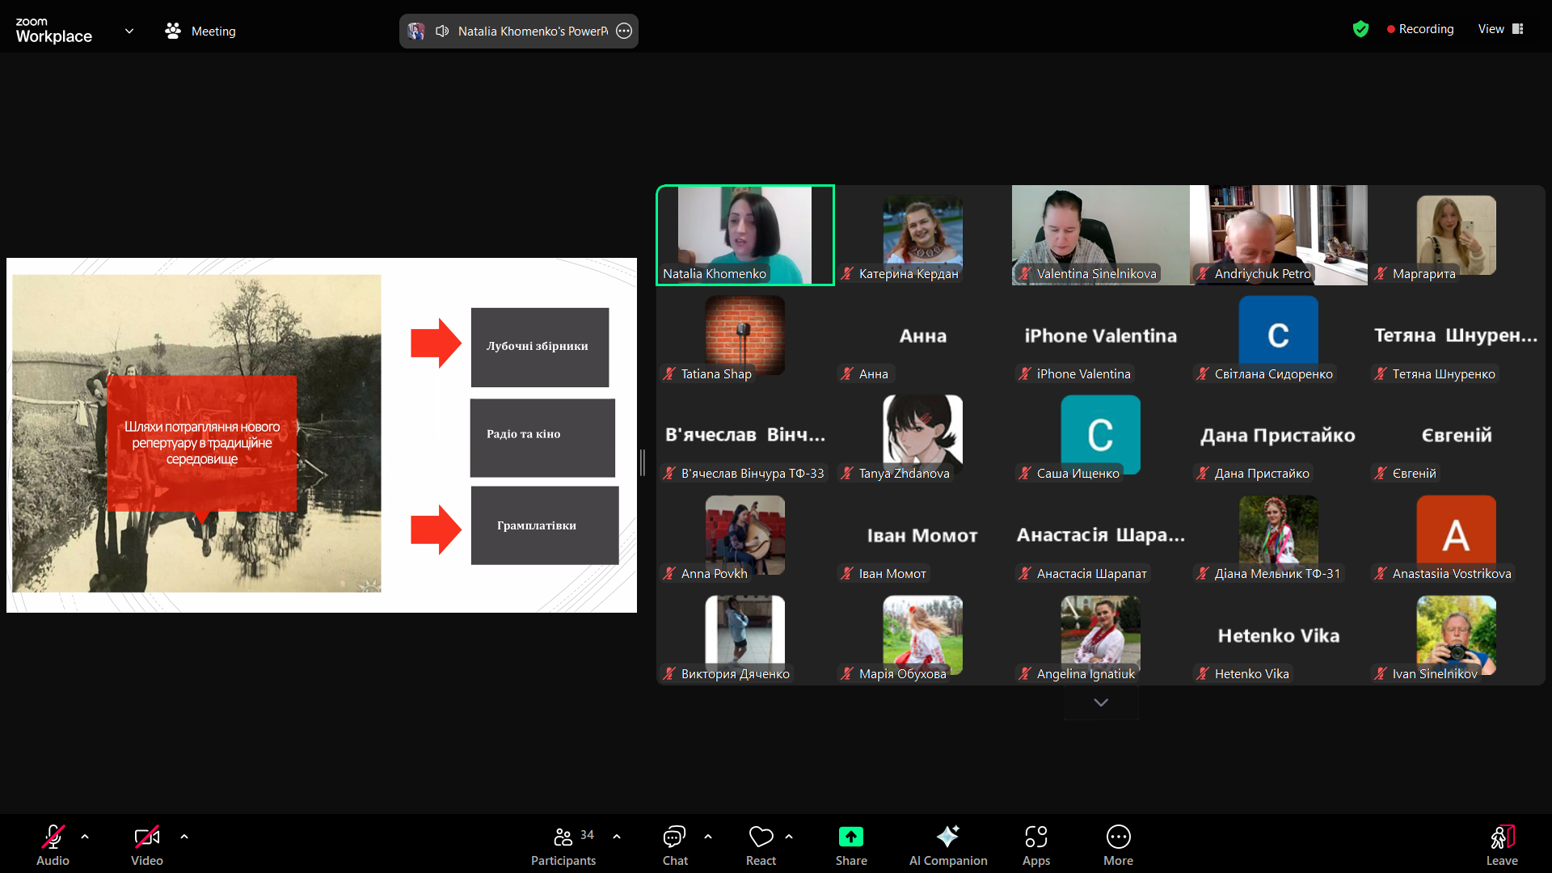Click muted mic icon beside Hetenko Vika
The width and height of the screenshot is (1552, 873).
pos(1203,673)
